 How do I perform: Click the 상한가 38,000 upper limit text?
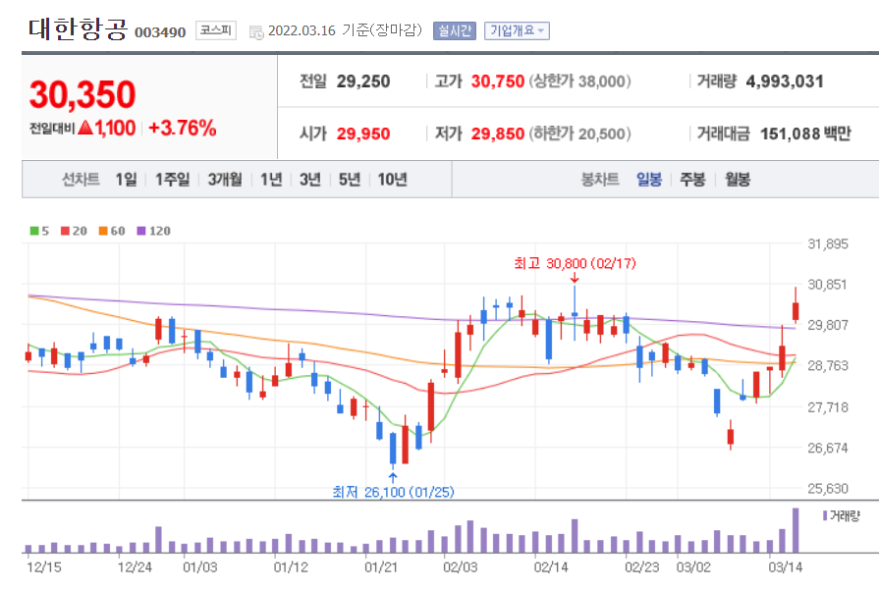(x=579, y=81)
